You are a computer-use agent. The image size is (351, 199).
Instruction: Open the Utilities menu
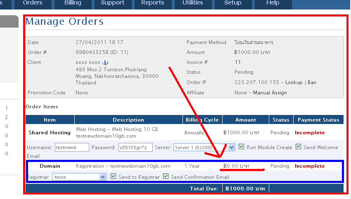193,3
